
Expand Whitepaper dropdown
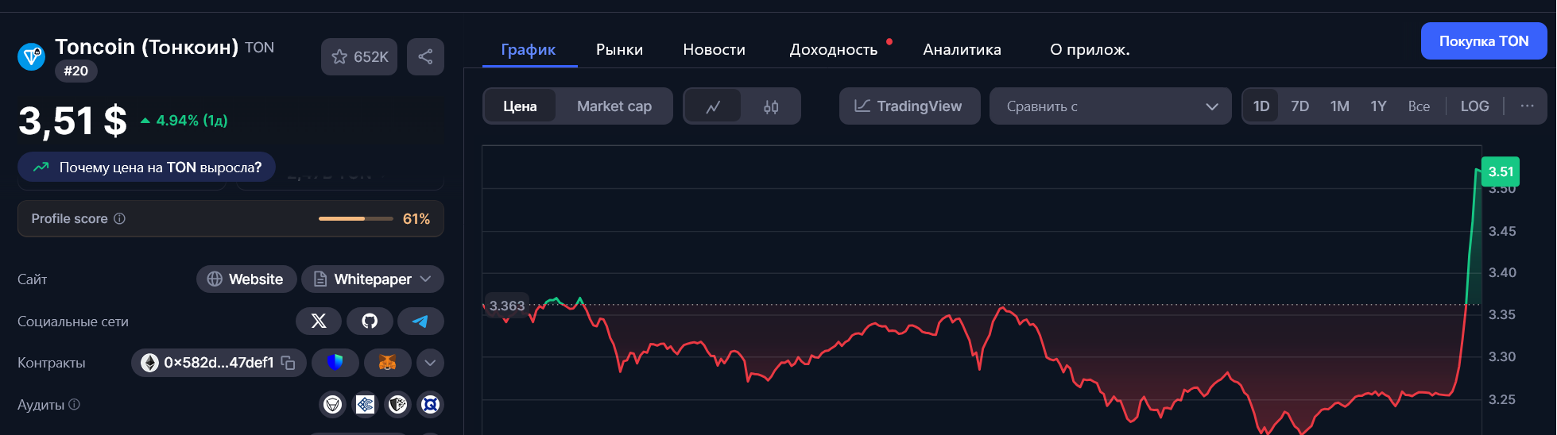click(373, 279)
